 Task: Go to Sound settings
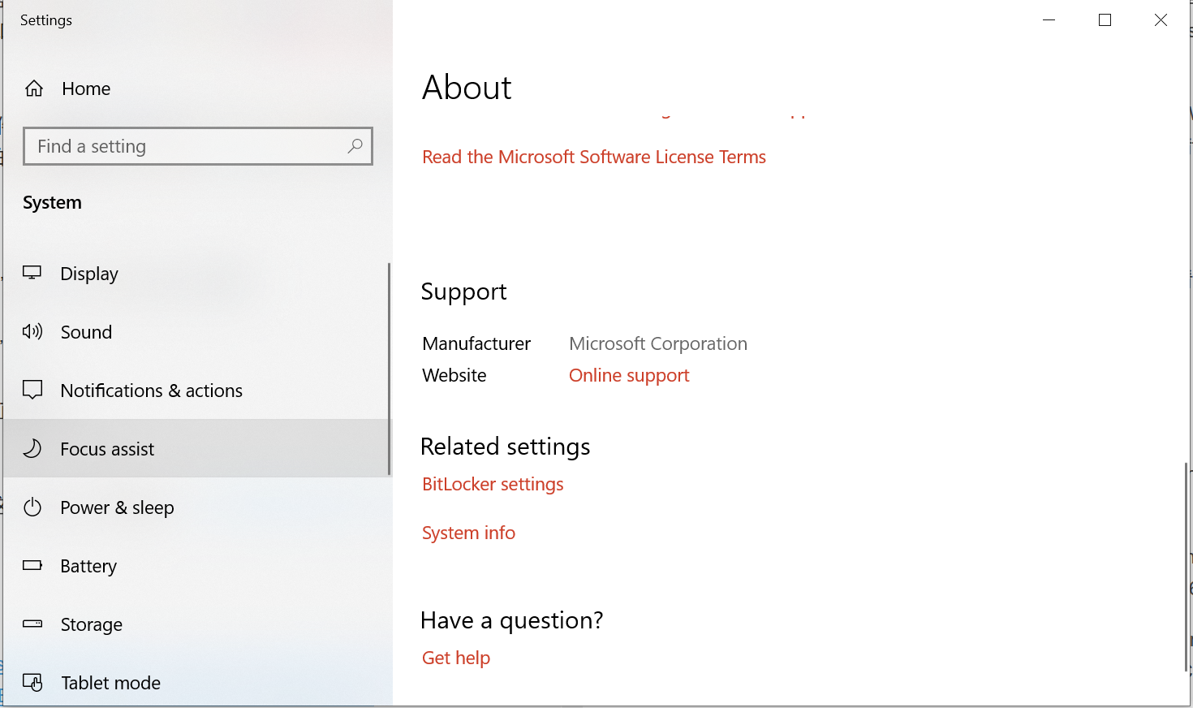pos(196,332)
